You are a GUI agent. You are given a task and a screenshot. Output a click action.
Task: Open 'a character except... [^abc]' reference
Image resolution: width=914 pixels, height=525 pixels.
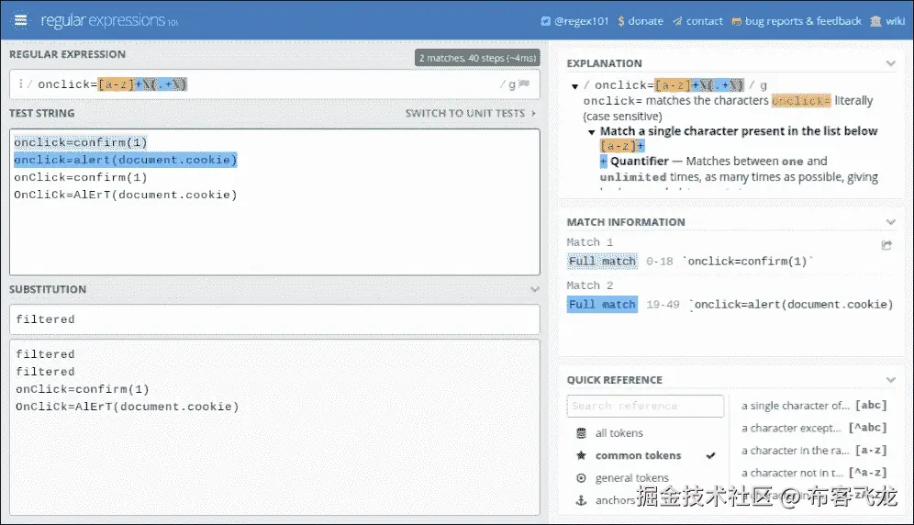point(814,428)
